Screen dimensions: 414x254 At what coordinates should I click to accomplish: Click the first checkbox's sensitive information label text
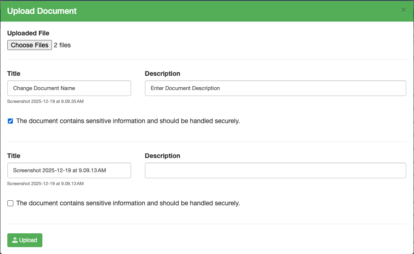[x=128, y=121]
